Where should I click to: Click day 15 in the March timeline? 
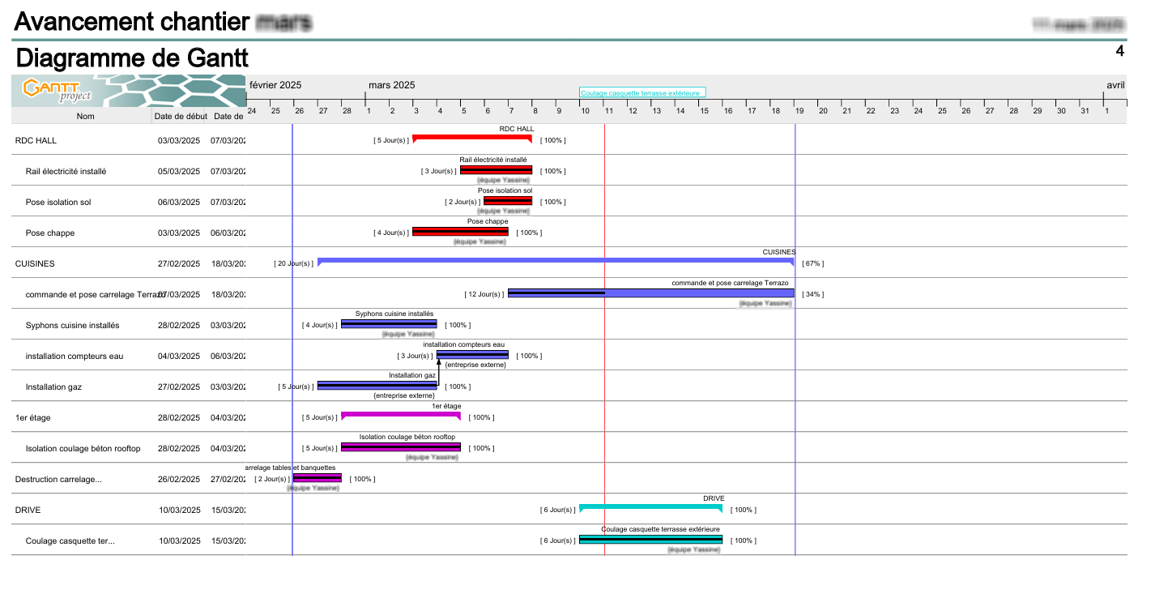click(704, 109)
